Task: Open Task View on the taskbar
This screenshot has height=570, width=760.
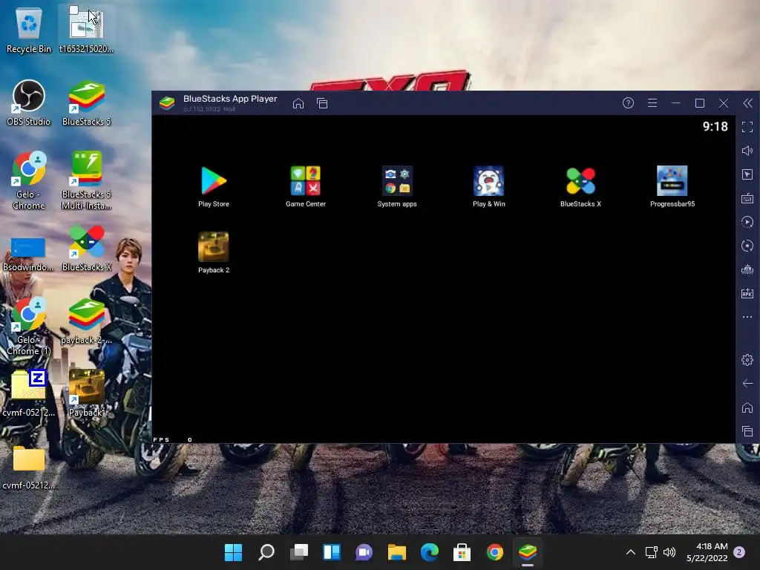Action: (299, 552)
